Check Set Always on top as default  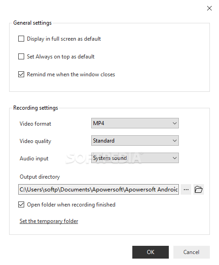coord(21,57)
